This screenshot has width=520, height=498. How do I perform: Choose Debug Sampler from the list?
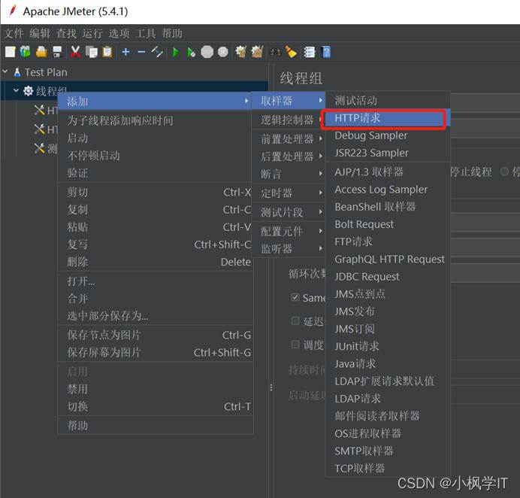pyautogui.click(x=387, y=135)
